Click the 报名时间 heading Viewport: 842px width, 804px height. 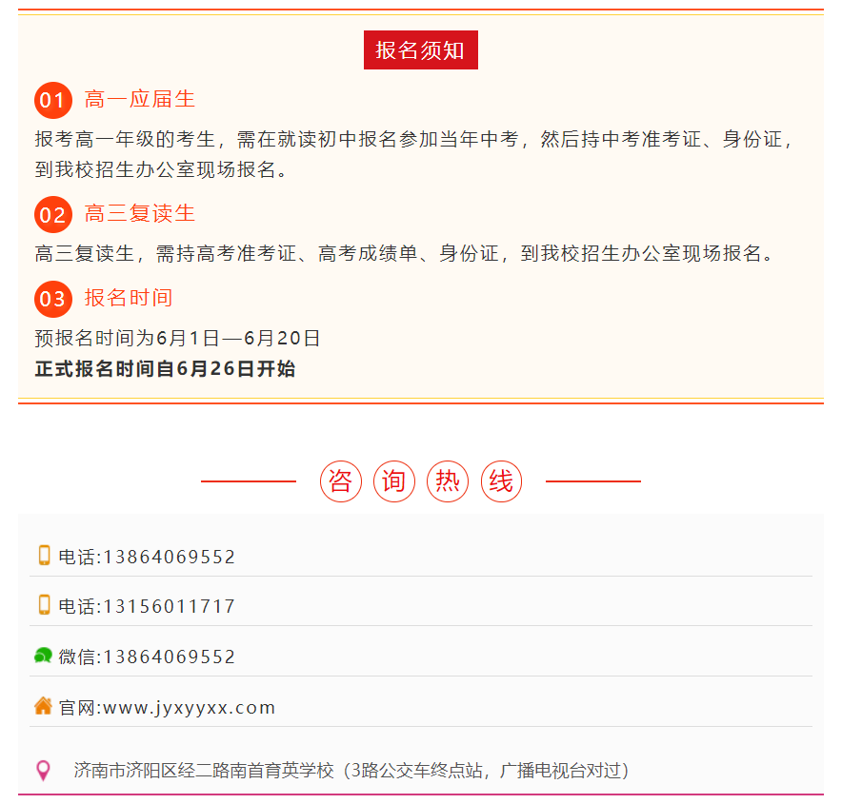[x=129, y=298]
